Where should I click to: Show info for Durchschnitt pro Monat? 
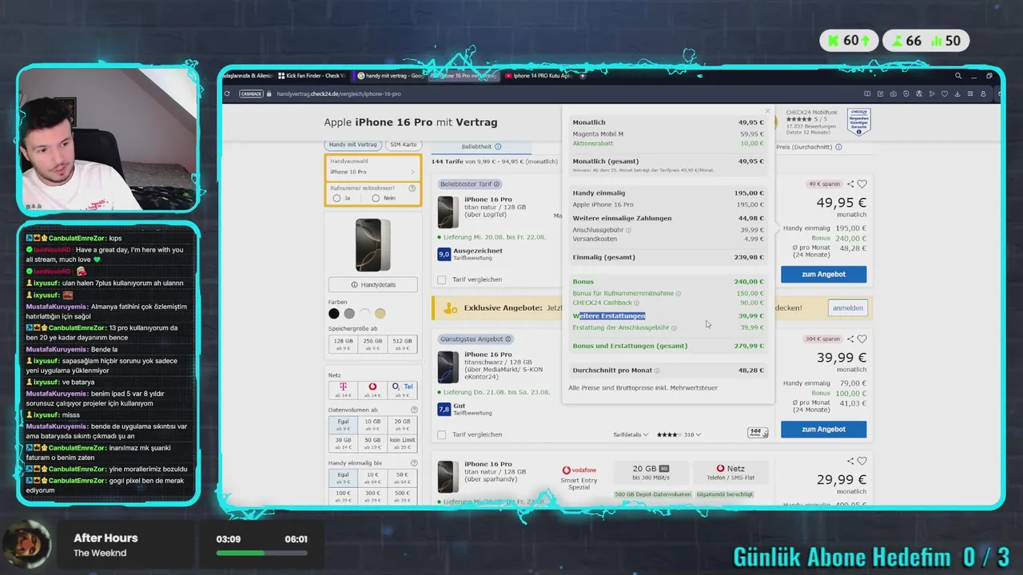[x=657, y=371]
